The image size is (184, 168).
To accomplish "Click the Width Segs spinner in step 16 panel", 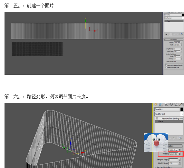I will (x=179, y=163).
